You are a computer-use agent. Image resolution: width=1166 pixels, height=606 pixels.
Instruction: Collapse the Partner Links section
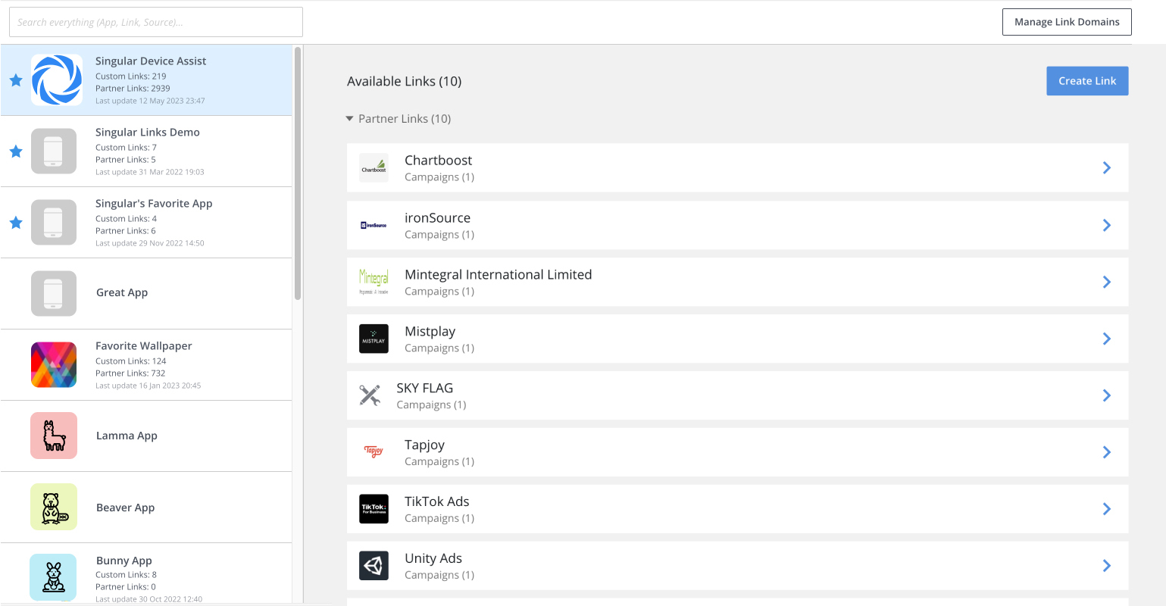(x=350, y=119)
